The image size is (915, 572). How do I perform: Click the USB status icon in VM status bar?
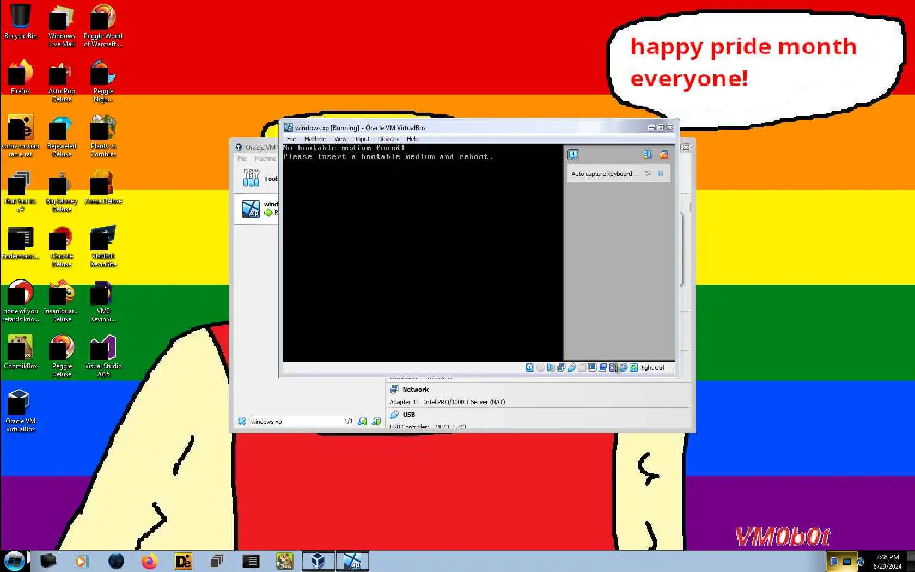point(571,368)
